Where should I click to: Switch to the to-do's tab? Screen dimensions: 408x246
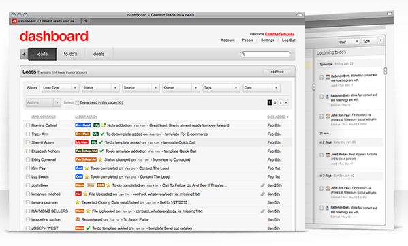[71, 54]
